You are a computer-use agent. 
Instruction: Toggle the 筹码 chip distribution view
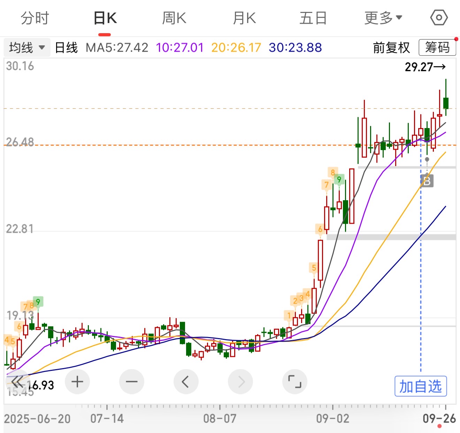tap(437, 47)
